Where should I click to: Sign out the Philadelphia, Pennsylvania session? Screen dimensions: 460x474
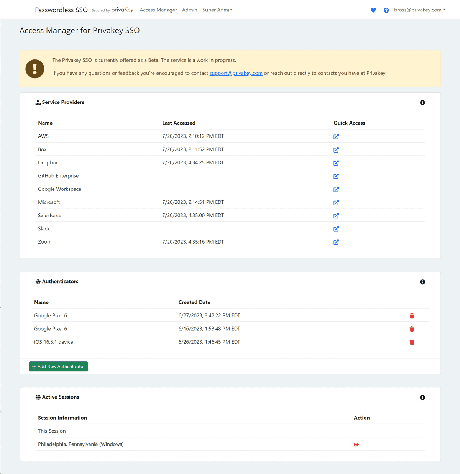coord(356,444)
